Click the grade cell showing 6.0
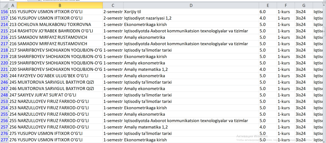This screenshot has height=143, width=326. click(268, 12)
